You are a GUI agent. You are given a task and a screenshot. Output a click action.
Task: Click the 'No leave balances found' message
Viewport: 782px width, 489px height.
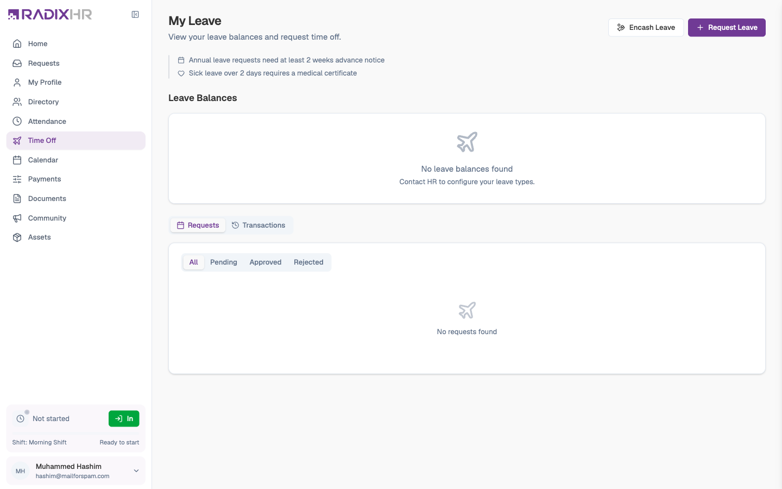point(467,169)
